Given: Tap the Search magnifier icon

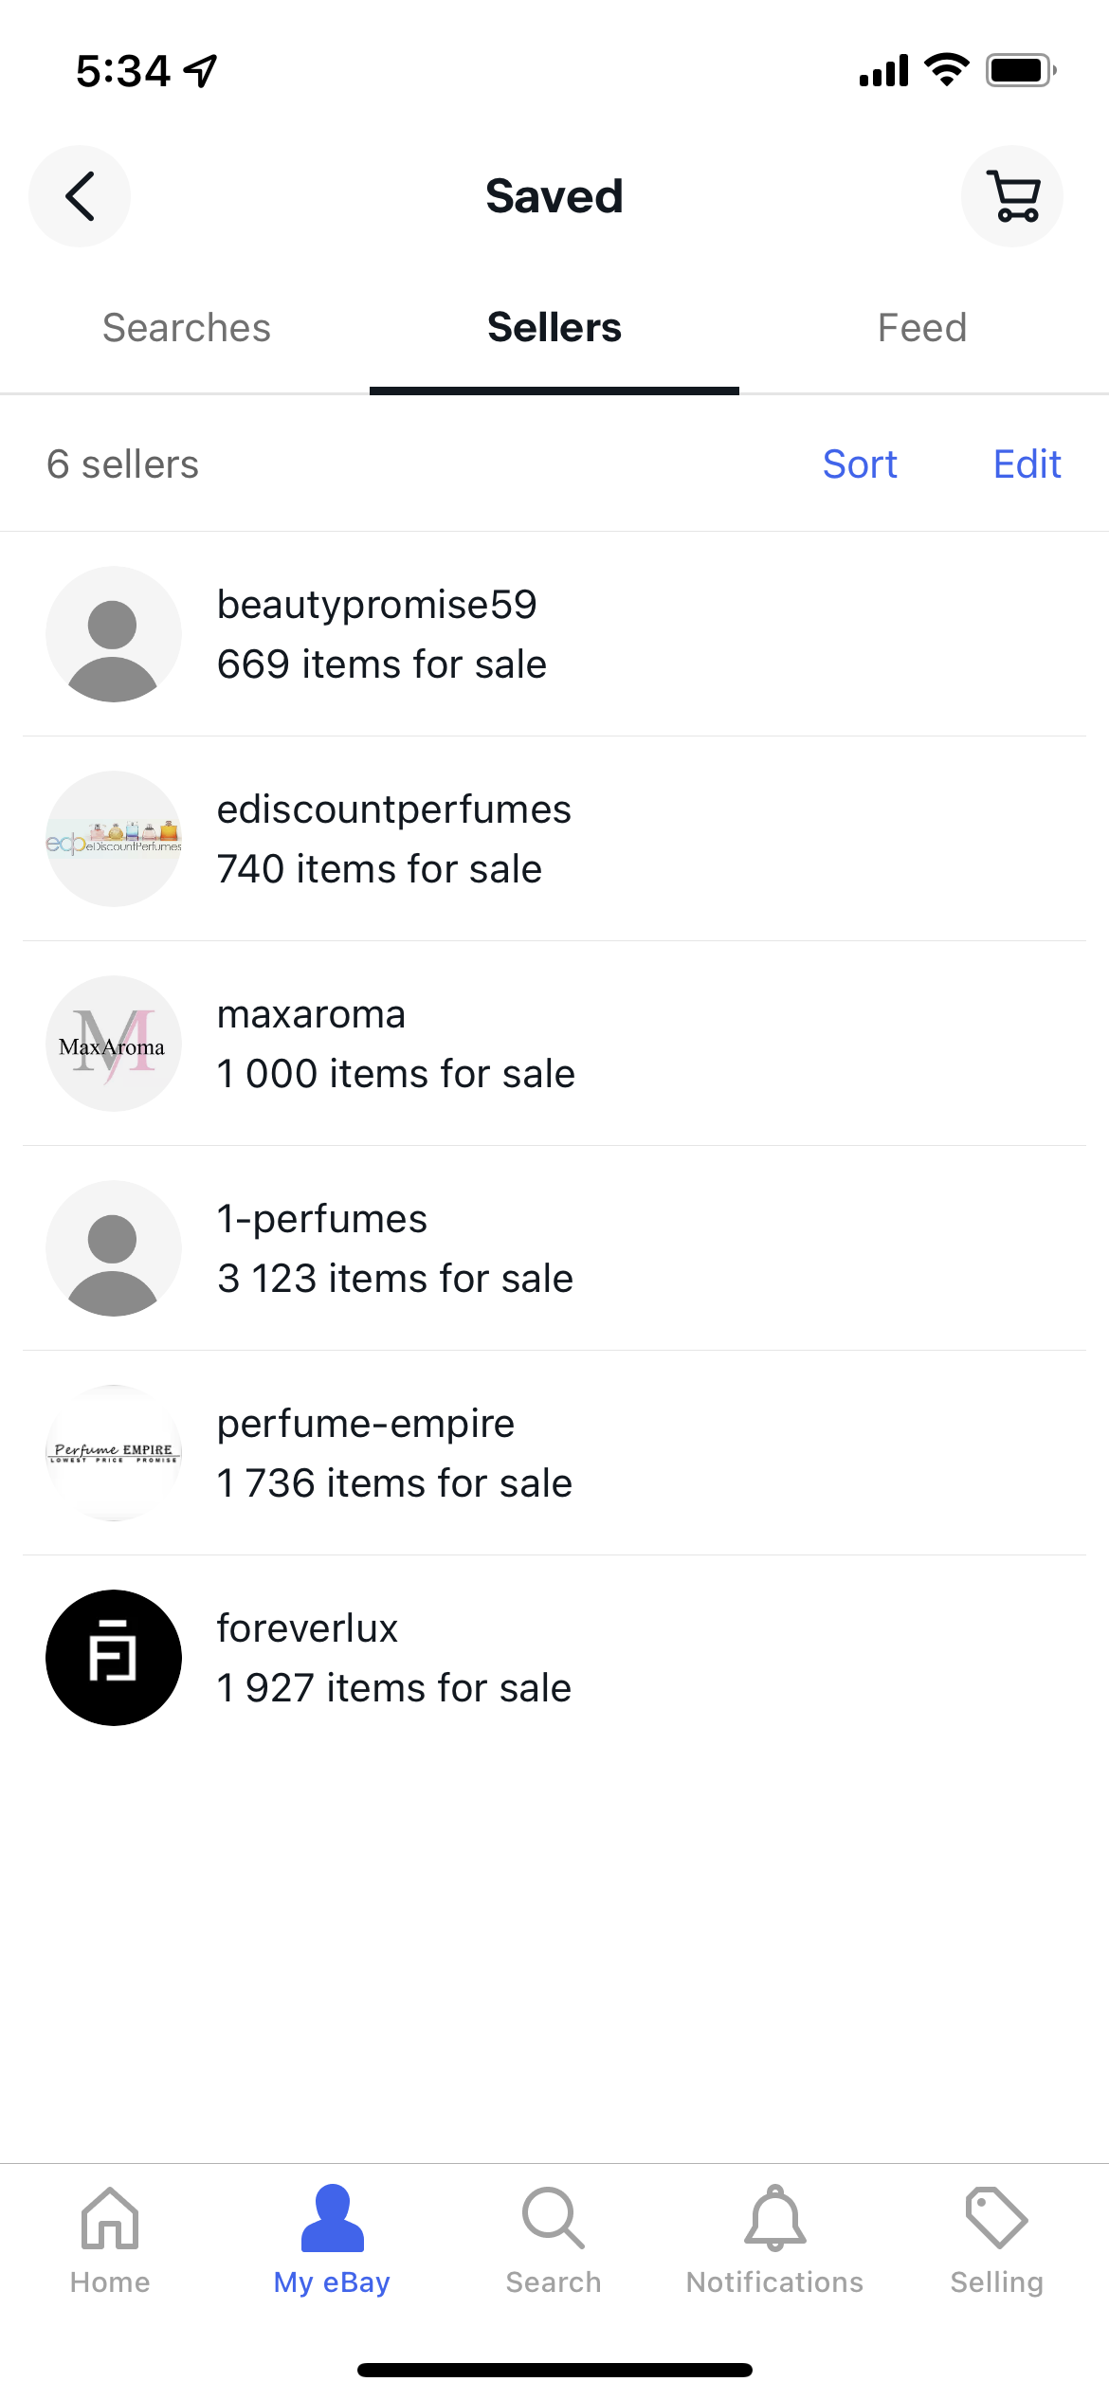Looking at the screenshot, I should tap(554, 2218).
